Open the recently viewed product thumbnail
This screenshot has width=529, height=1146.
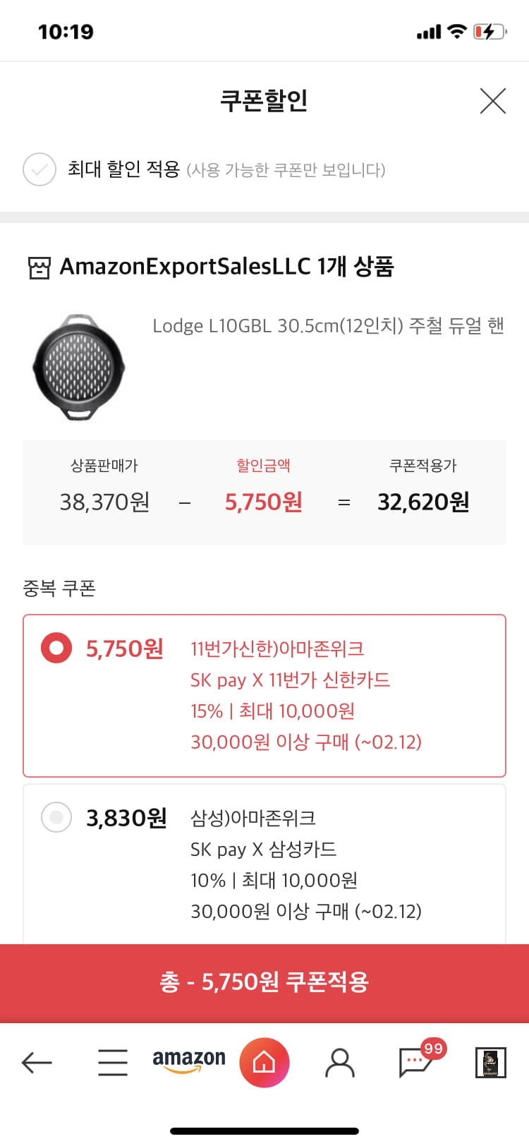[491, 1063]
